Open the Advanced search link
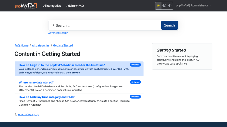227x127 pixels. pos(58,33)
